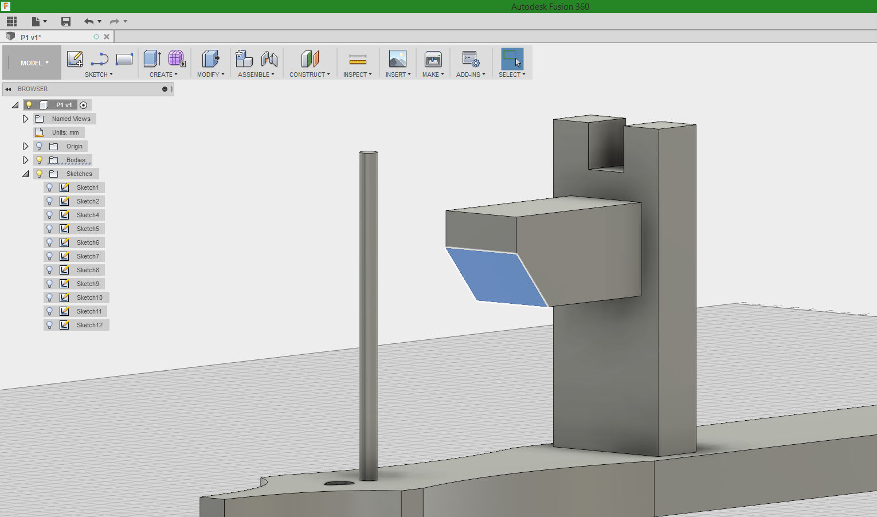Show Sketch5 using its light bulb

click(x=50, y=229)
